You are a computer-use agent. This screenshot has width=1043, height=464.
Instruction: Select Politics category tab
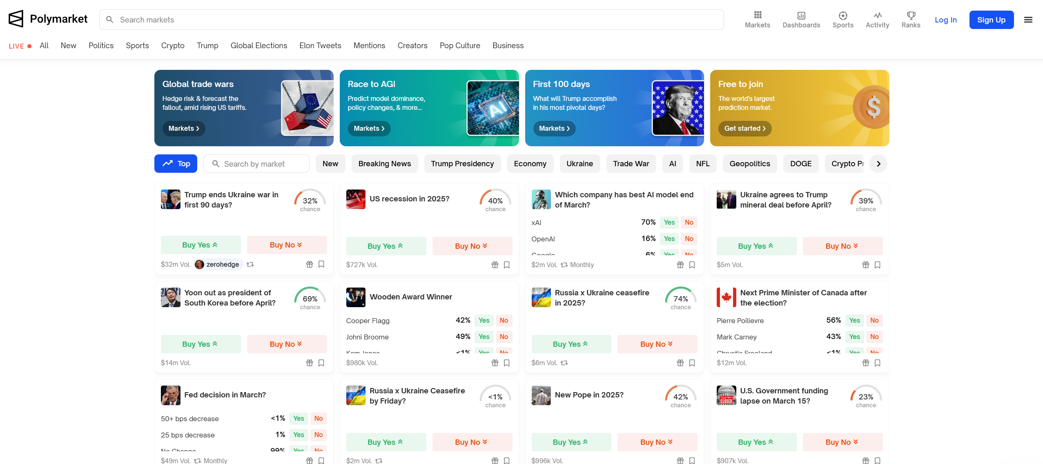click(x=101, y=45)
